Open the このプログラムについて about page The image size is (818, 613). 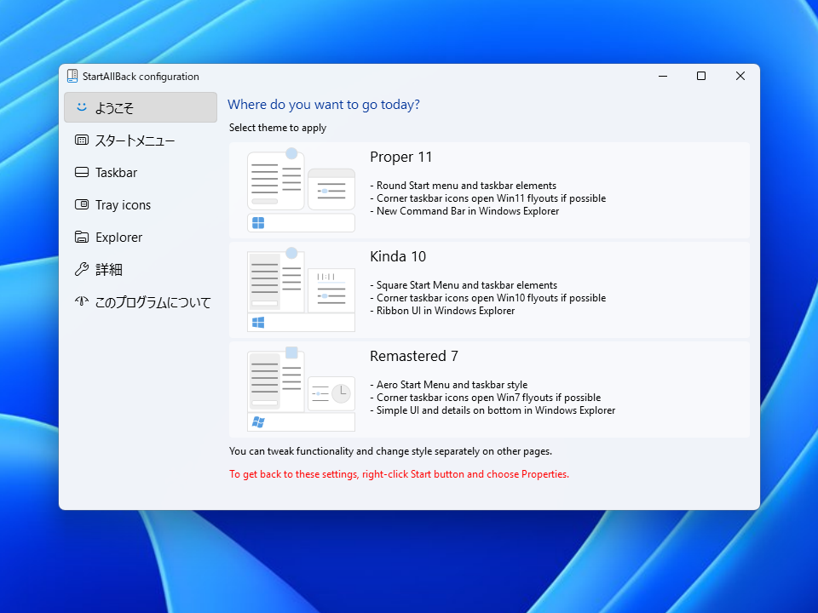point(141,301)
